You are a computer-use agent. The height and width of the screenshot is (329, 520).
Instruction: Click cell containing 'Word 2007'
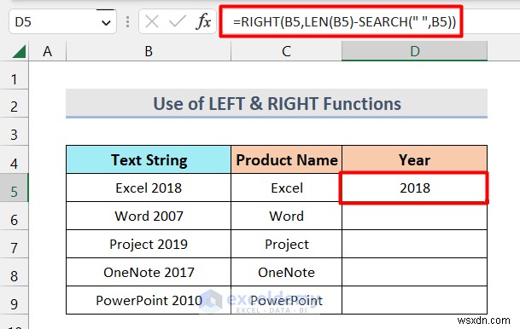(x=149, y=216)
